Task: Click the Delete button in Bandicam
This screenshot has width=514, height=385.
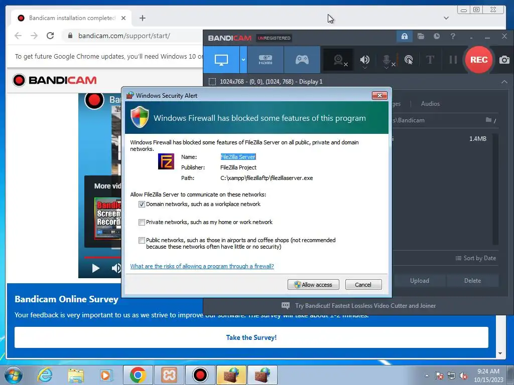Action: pyautogui.click(x=472, y=281)
